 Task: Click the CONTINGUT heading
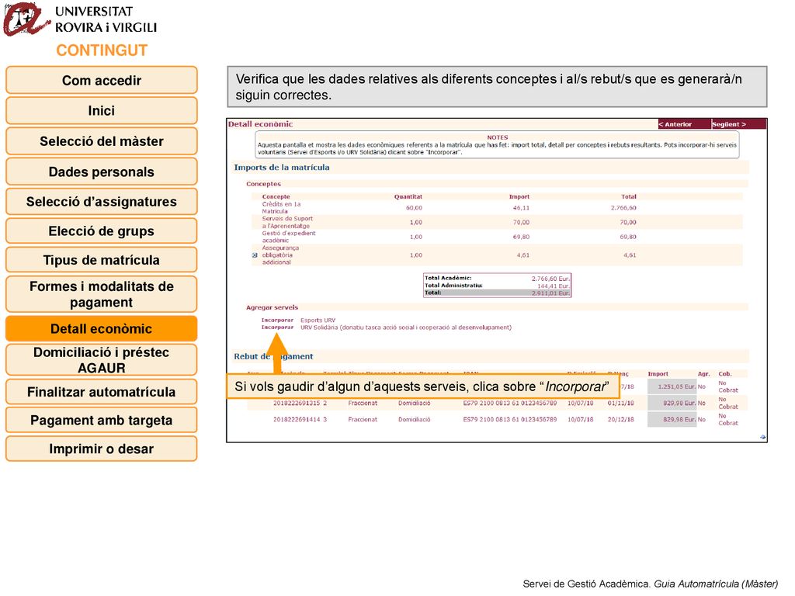(102, 50)
